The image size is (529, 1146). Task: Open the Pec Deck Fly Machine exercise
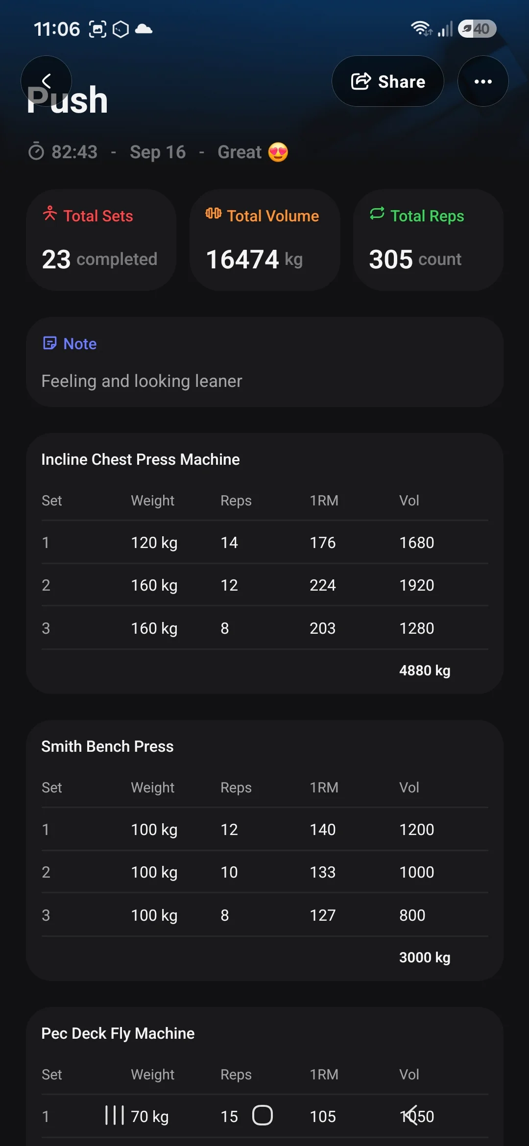[x=118, y=1033]
